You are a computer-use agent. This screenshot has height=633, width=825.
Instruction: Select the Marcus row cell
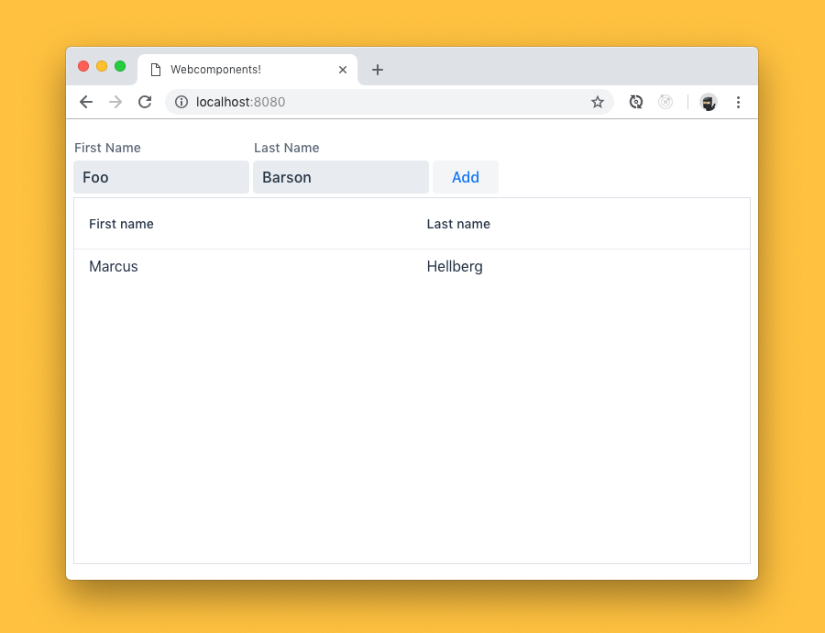click(x=113, y=266)
